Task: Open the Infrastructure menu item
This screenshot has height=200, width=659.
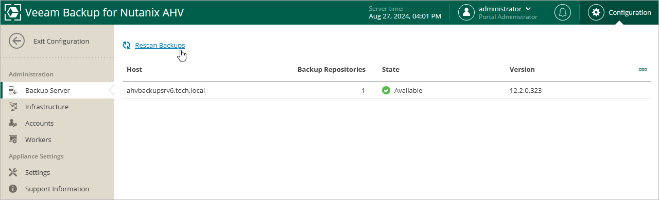Action: tap(57, 107)
